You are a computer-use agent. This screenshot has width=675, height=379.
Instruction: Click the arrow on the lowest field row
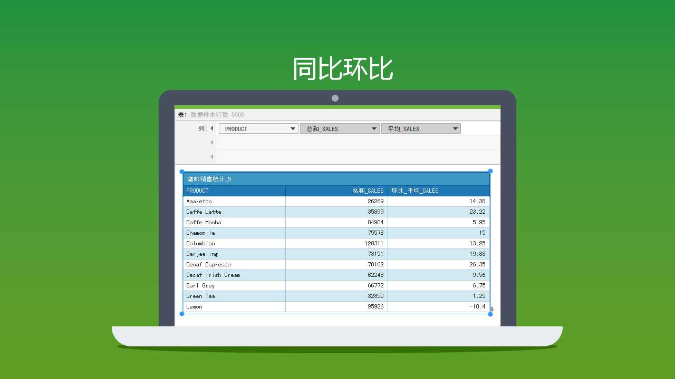click(x=212, y=157)
